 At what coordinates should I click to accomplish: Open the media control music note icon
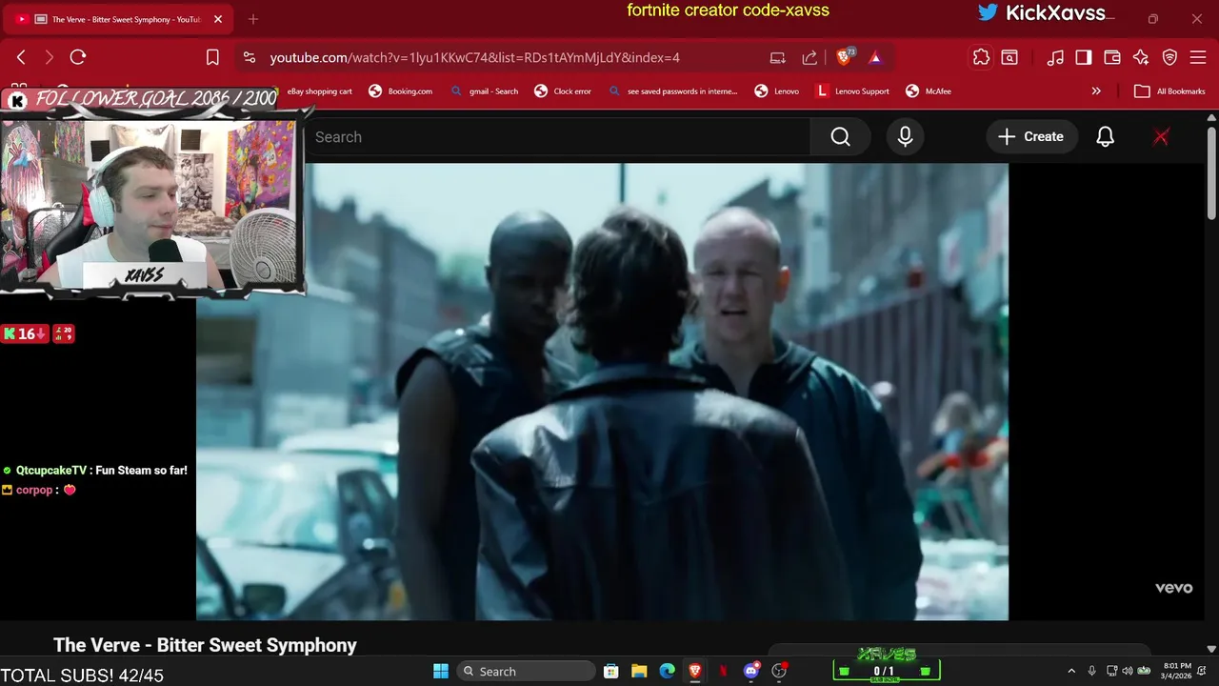click(x=1055, y=57)
